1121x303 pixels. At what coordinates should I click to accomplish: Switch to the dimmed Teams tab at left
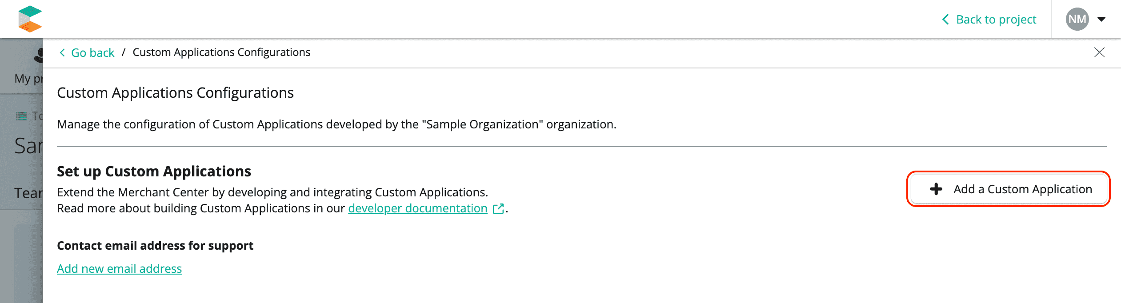click(x=28, y=193)
